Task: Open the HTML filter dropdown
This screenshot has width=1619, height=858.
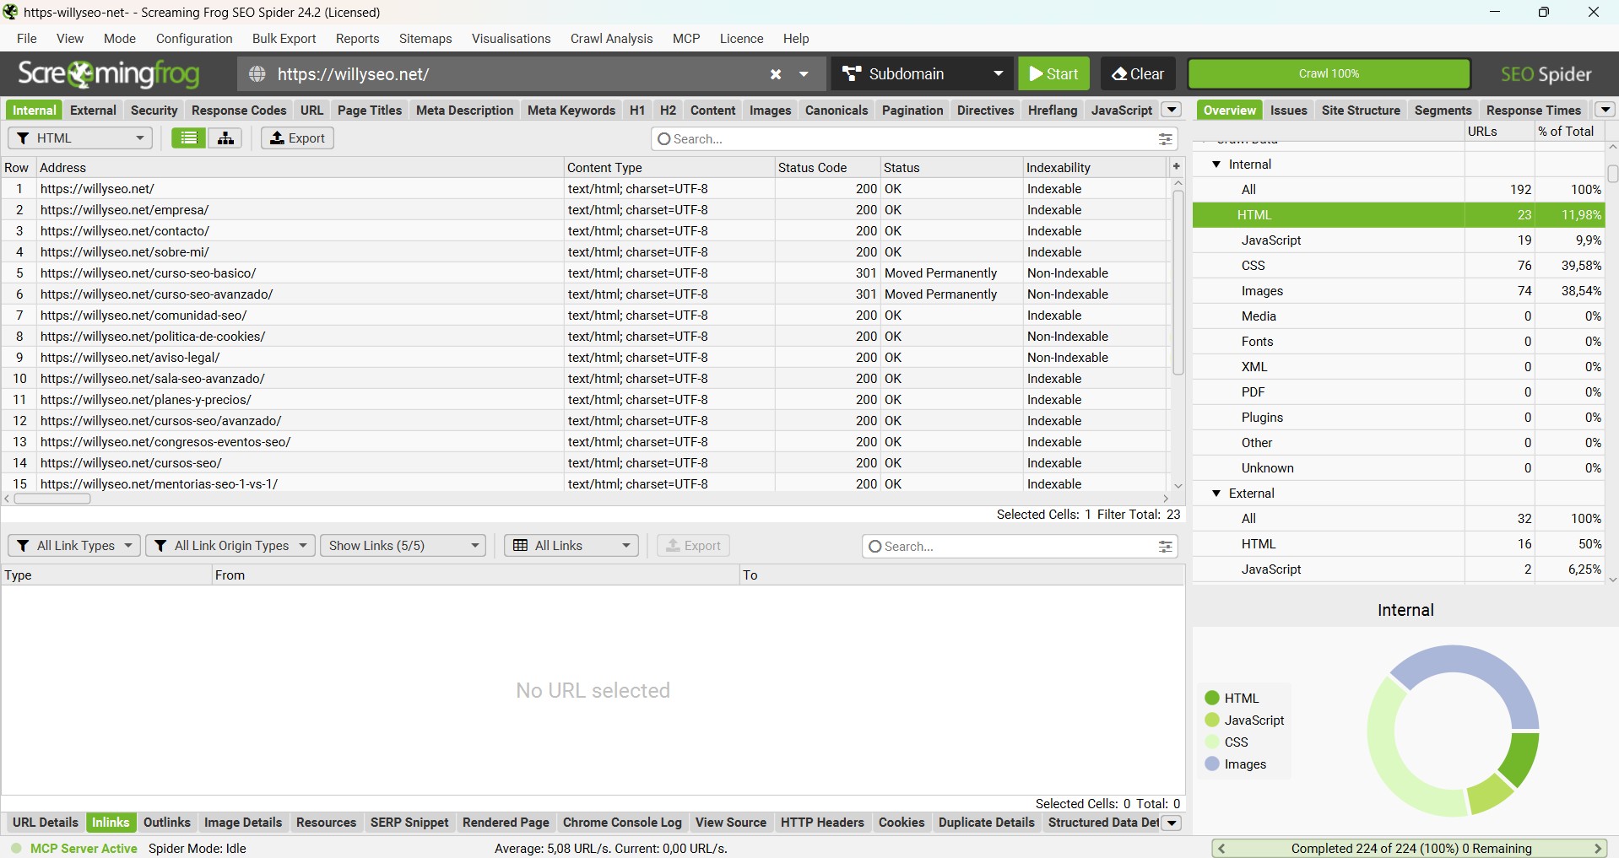Action: 80,138
